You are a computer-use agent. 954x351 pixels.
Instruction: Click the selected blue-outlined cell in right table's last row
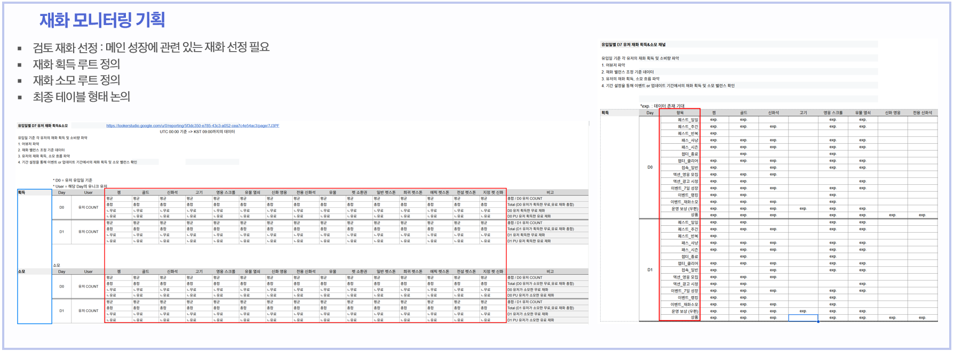point(803,318)
